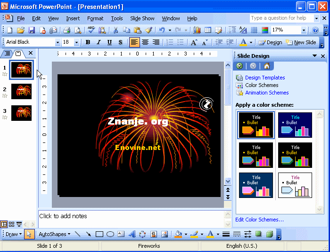The width and height of the screenshot is (330, 252).
Task: Insert a chart using the chart icon
Action: [197, 30]
